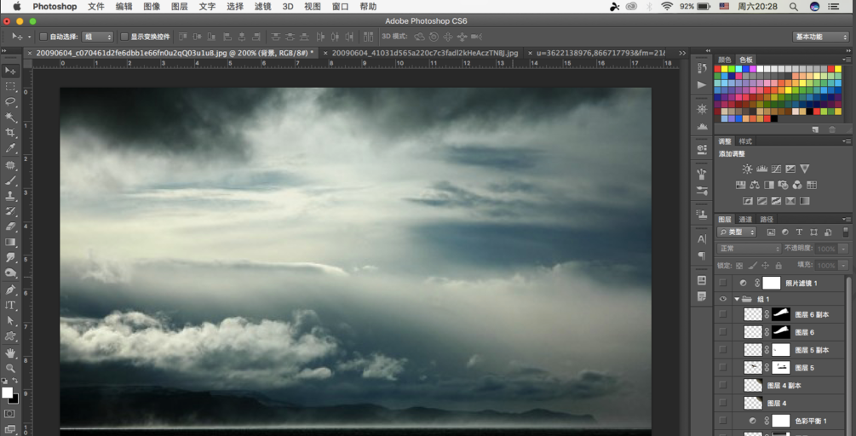The height and width of the screenshot is (436, 856).
Task: Open the 基本功能 workspace dropdown
Action: (x=821, y=37)
